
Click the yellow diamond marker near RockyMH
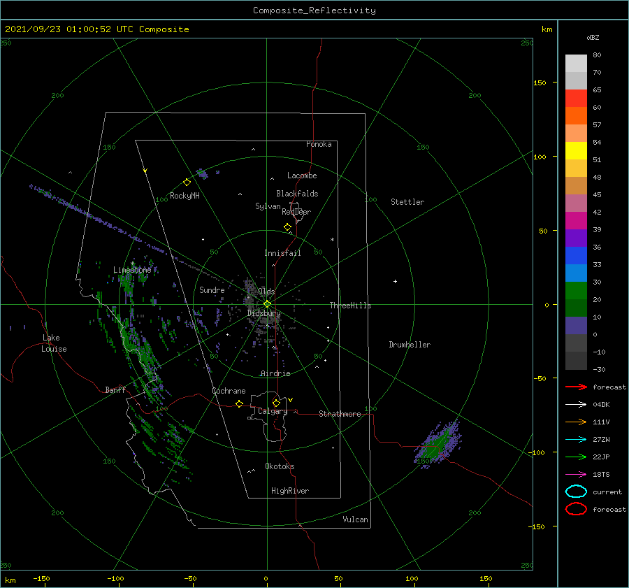click(187, 182)
